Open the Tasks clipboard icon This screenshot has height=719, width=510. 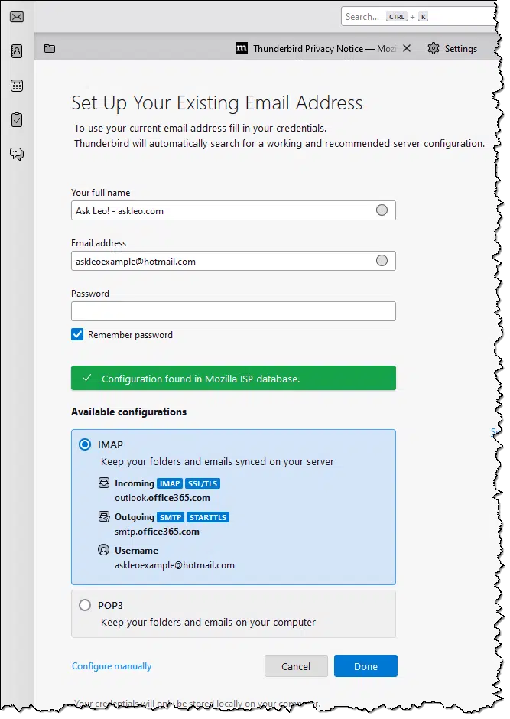pyautogui.click(x=17, y=119)
